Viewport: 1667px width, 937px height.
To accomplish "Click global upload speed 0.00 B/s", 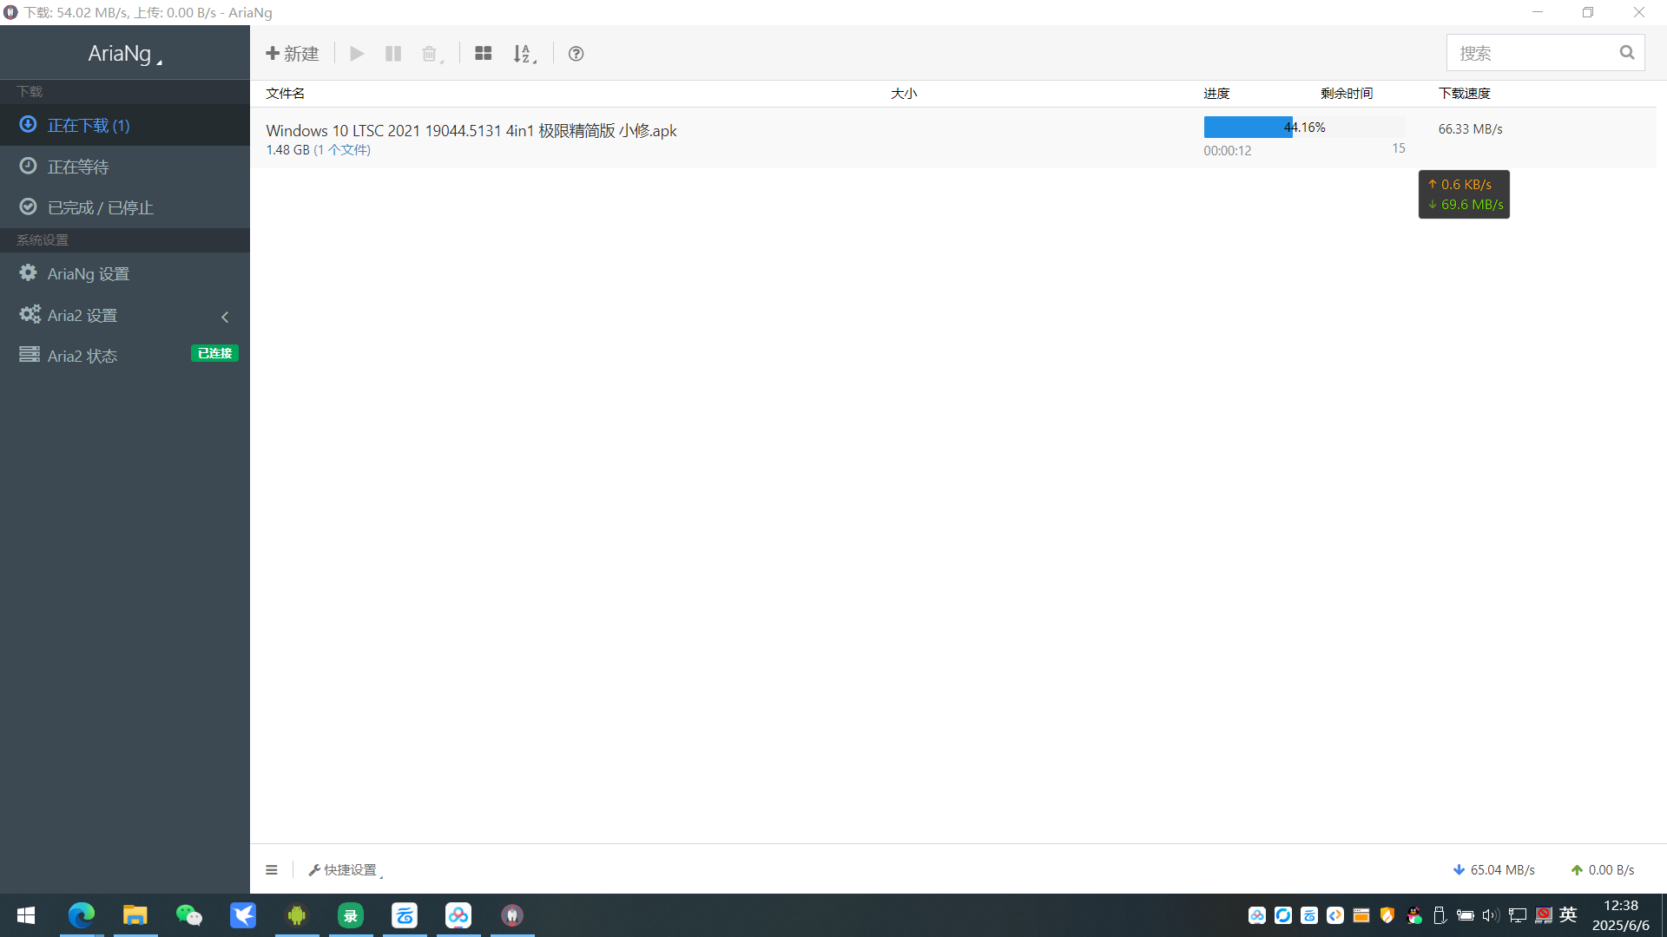I will pyautogui.click(x=1602, y=870).
